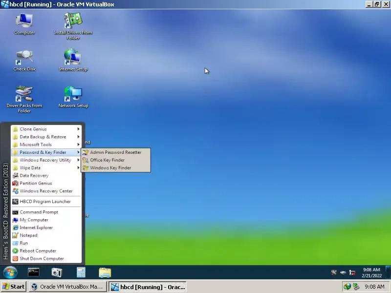Click the camera screenshot icon on the VM taskbar
This screenshot has width=391, height=293.
pos(57,272)
